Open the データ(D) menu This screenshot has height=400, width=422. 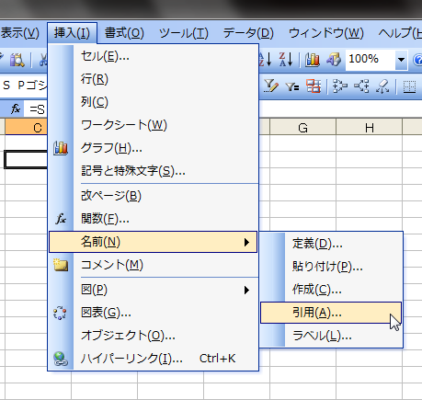click(x=248, y=33)
